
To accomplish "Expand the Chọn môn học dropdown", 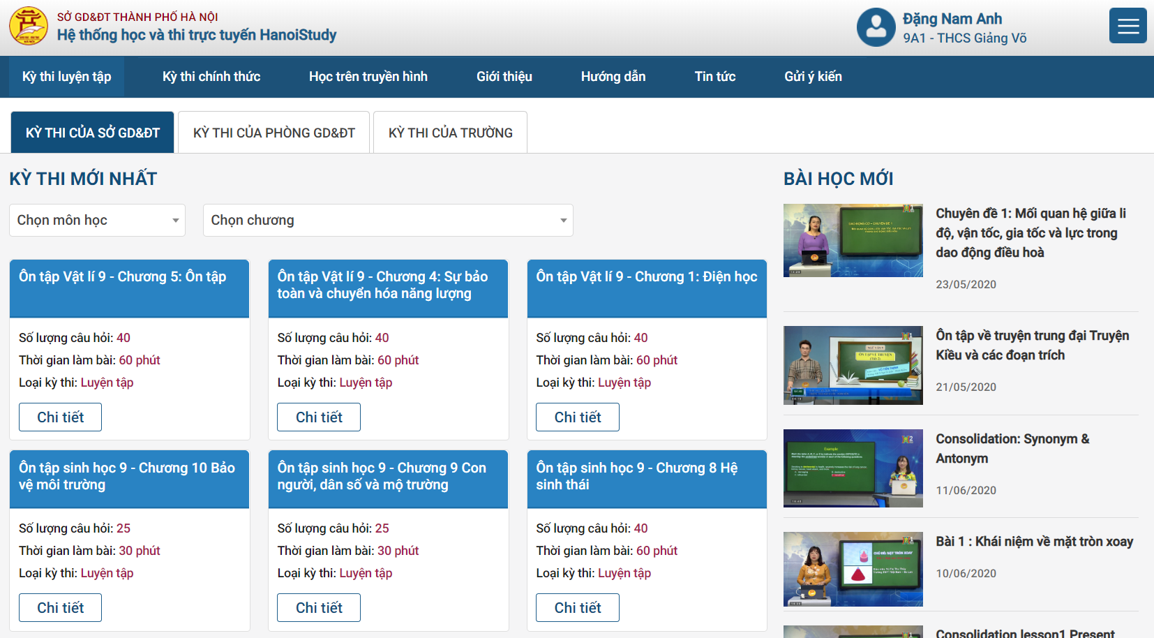I will (x=97, y=221).
